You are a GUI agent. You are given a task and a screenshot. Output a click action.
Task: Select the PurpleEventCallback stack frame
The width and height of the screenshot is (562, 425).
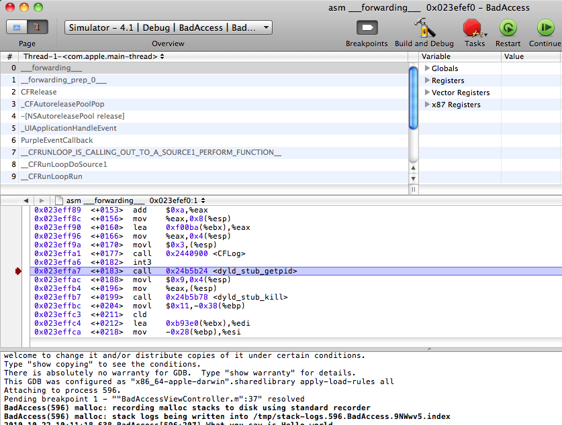pos(204,140)
